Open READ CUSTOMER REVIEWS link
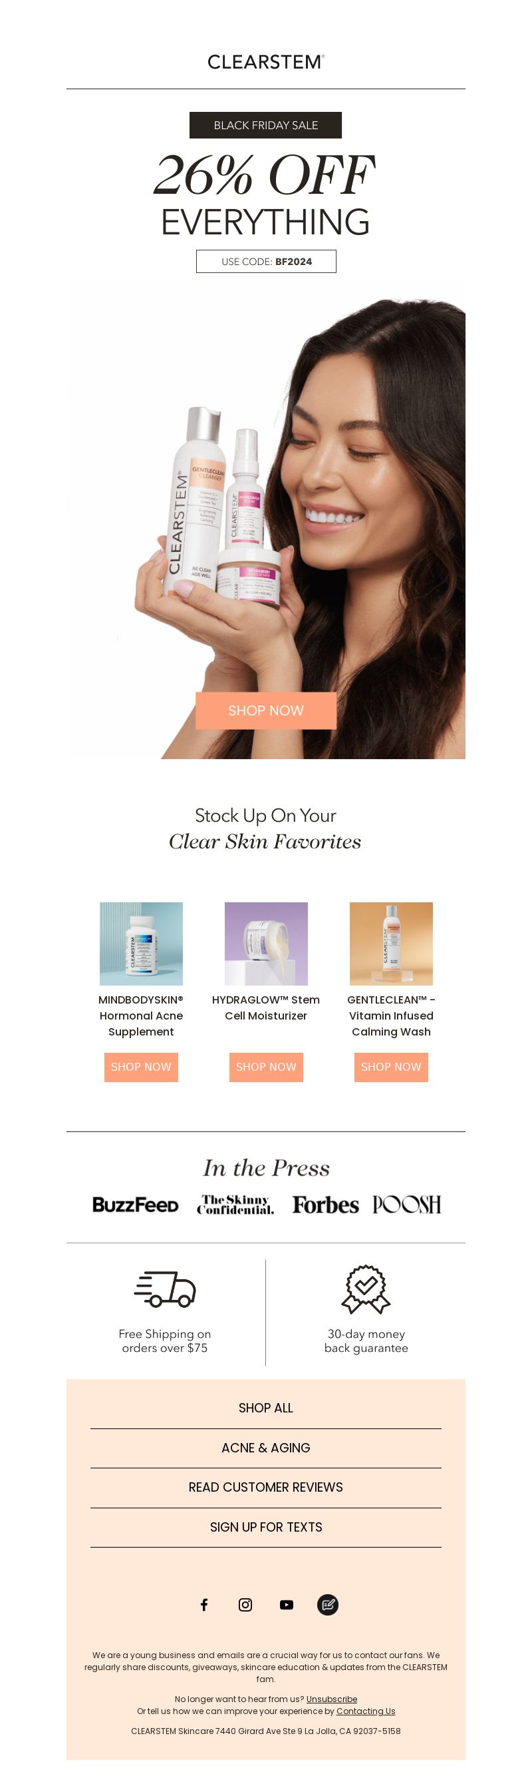Image resolution: width=532 pixels, height=1786 pixels. [266, 1487]
